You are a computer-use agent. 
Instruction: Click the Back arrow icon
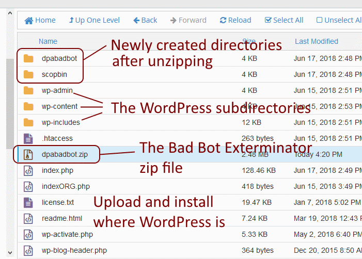coord(136,21)
